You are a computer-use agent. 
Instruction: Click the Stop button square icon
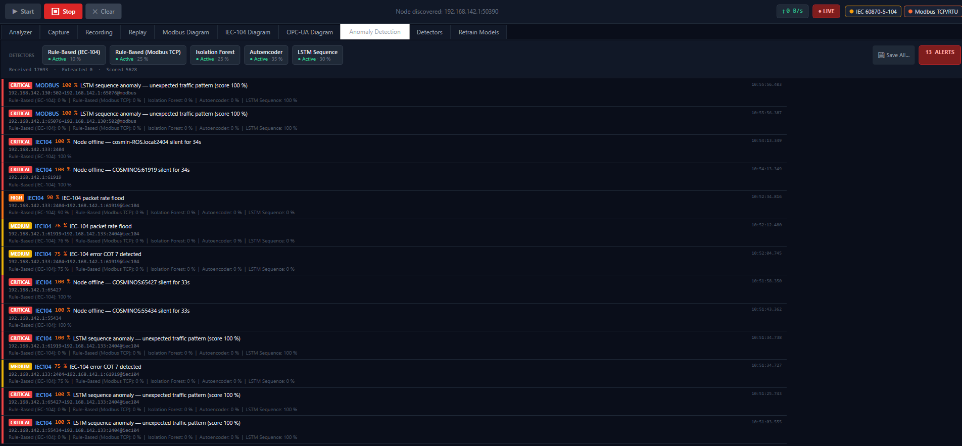(56, 11)
